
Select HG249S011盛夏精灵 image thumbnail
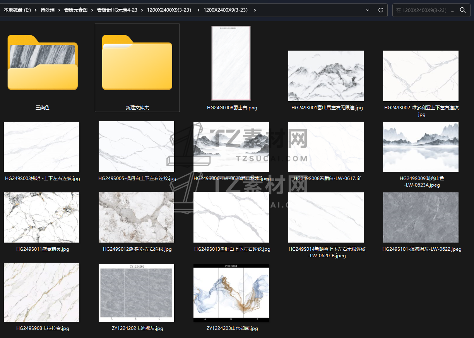click(41, 217)
